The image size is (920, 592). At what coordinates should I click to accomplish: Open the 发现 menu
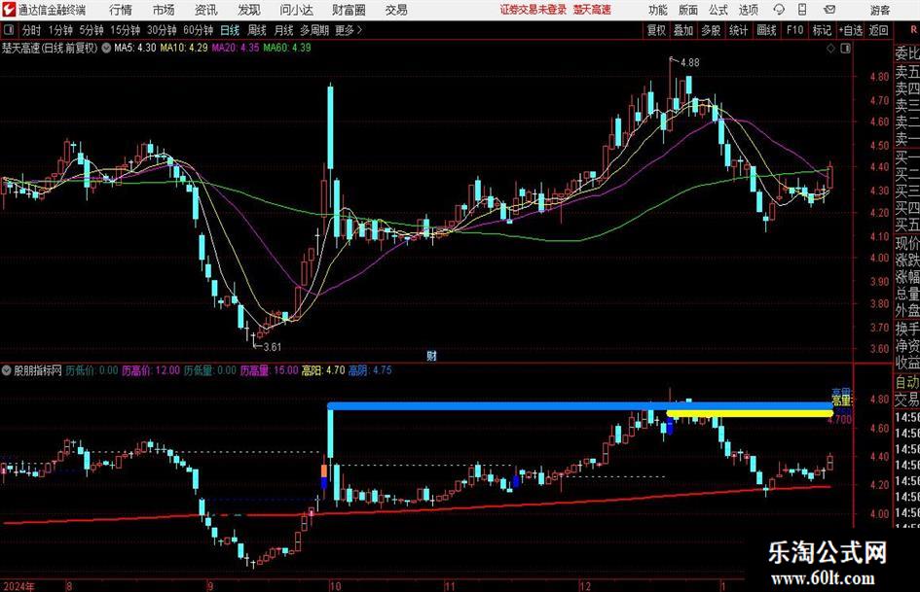(249, 10)
